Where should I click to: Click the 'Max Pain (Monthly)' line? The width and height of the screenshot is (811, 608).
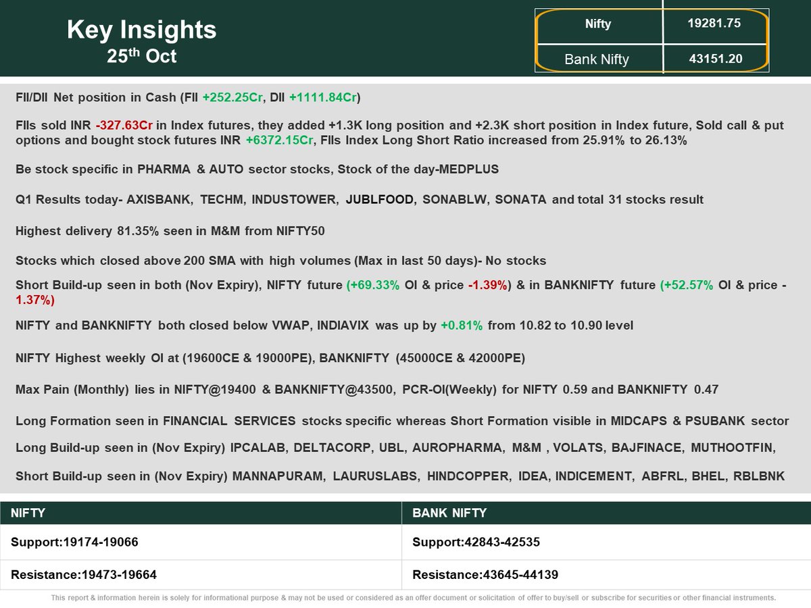(x=367, y=389)
